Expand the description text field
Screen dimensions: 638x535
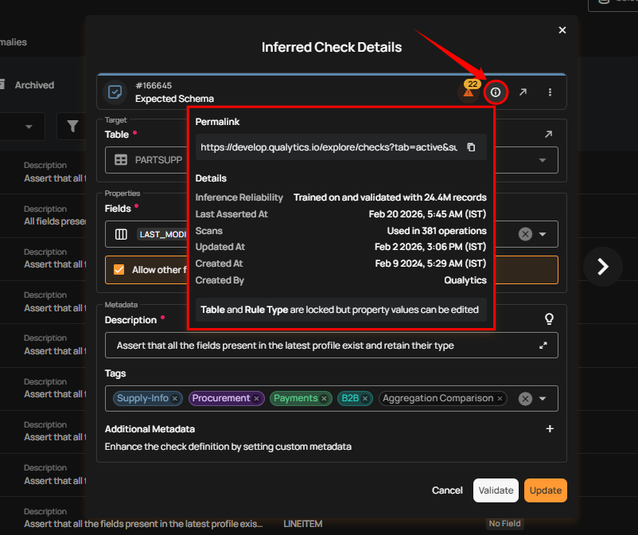pyautogui.click(x=543, y=346)
